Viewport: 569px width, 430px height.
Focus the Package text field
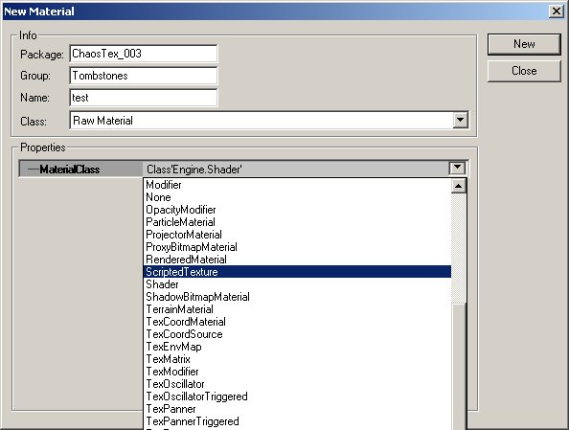pos(144,54)
